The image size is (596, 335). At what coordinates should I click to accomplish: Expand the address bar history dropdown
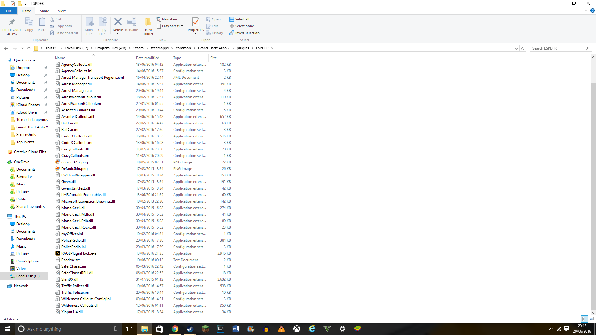point(516,48)
